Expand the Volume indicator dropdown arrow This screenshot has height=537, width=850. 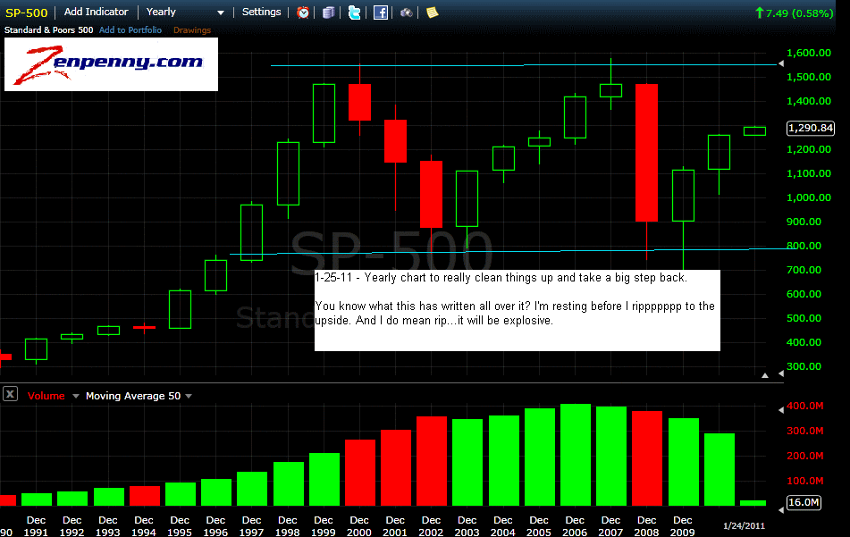tap(76, 396)
